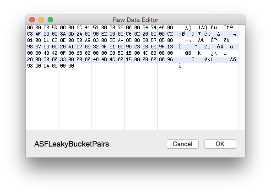Confirm changes with the OK button

[x=220, y=144]
